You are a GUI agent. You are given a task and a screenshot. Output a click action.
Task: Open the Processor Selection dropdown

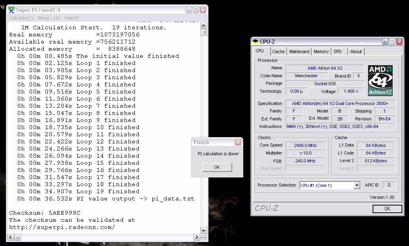tap(357, 185)
